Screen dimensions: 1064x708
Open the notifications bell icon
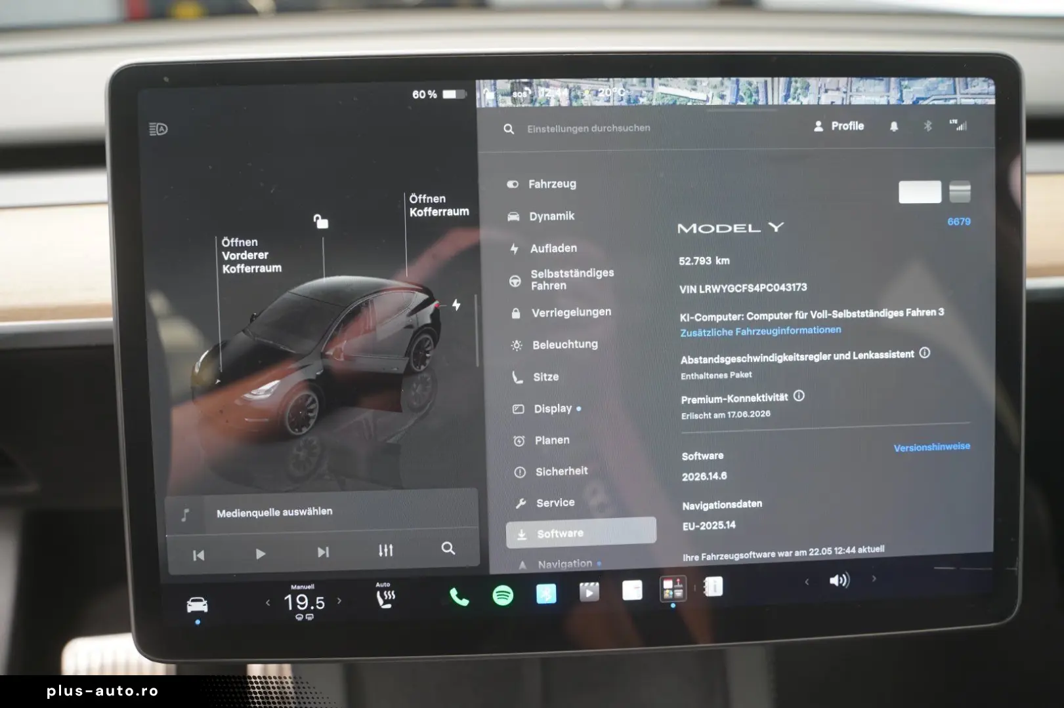coord(893,126)
